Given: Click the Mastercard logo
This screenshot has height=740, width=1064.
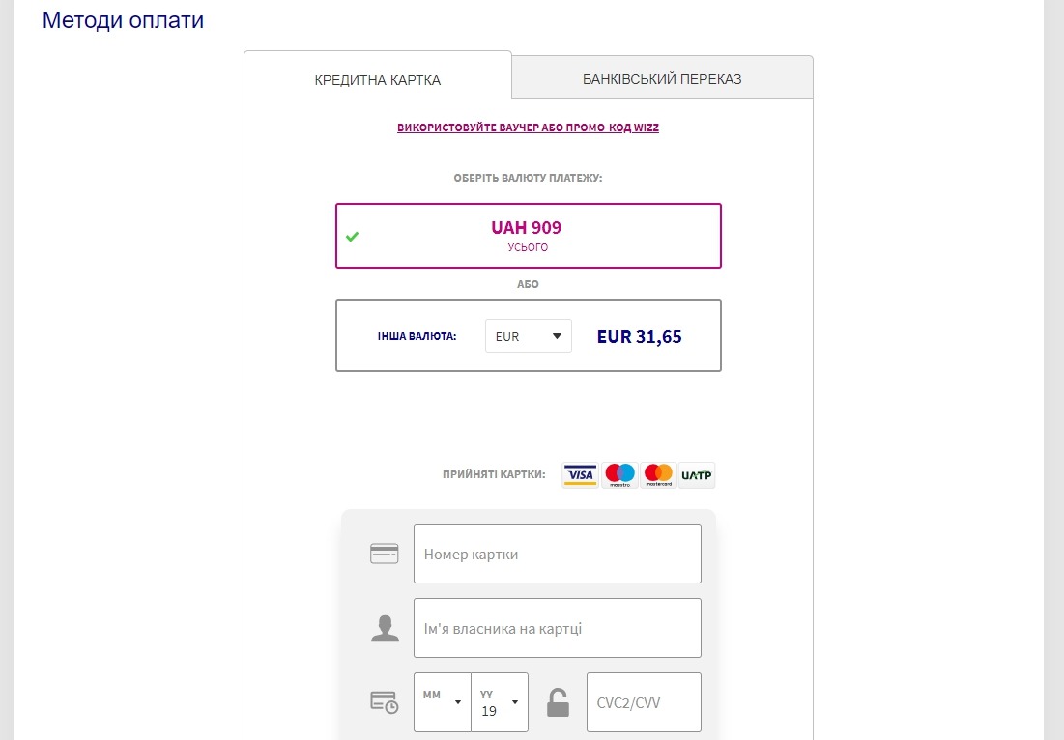Looking at the screenshot, I should (x=658, y=474).
